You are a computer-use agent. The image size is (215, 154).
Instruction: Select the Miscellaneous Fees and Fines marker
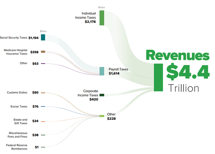(43, 135)
